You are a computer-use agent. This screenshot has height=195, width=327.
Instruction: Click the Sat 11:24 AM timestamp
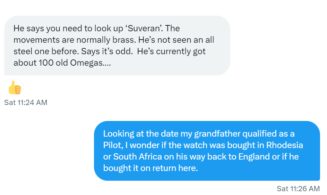(x=26, y=103)
